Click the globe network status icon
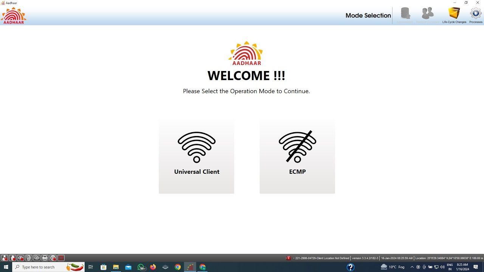 (x=53, y=258)
